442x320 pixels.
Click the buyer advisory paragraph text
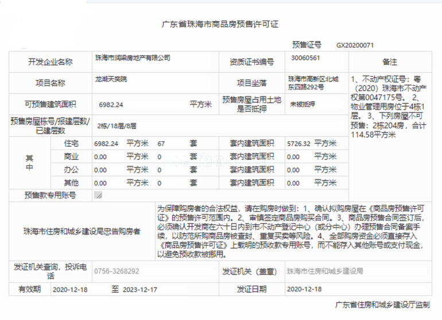click(x=290, y=231)
